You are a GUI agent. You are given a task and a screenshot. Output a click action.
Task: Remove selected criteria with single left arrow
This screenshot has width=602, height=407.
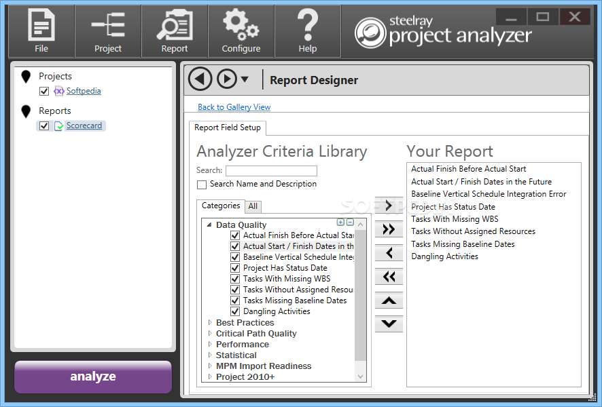click(x=389, y=253)
